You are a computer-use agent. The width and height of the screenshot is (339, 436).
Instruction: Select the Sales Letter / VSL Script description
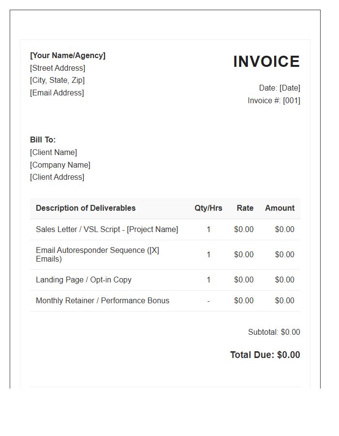[x=107, y=230]
